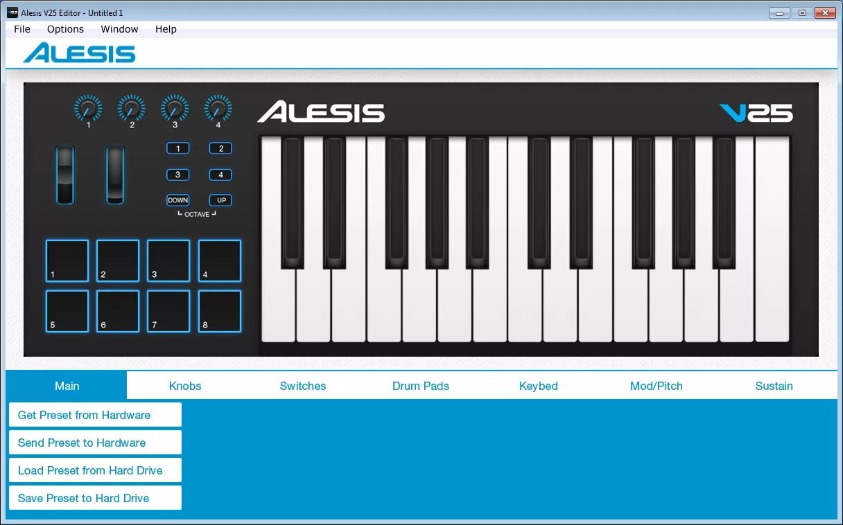Click the octave UP button

(221, 200)
